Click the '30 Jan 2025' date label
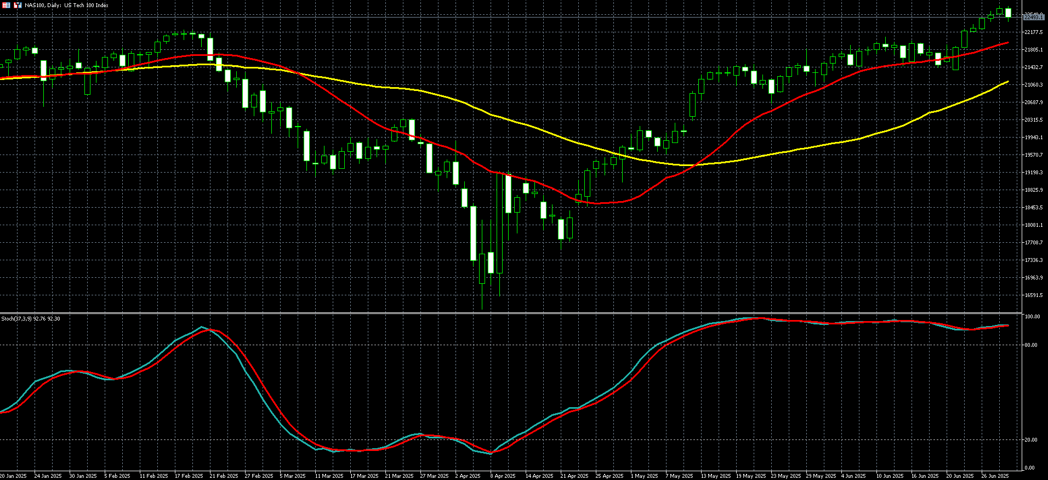The width and height of the screenshot is (1048, 480). pyautogui.click(x=83, y=476)
